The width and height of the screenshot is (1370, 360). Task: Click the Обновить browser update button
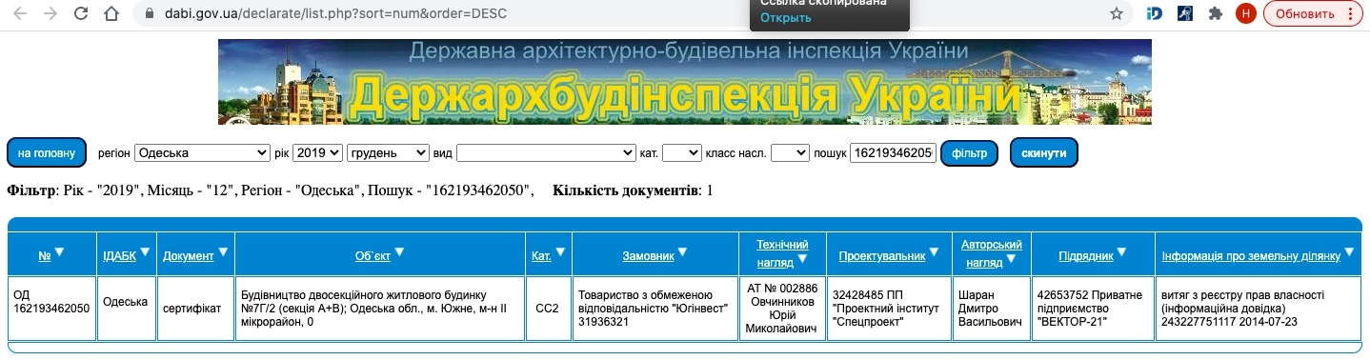(x=1313, y=14)
